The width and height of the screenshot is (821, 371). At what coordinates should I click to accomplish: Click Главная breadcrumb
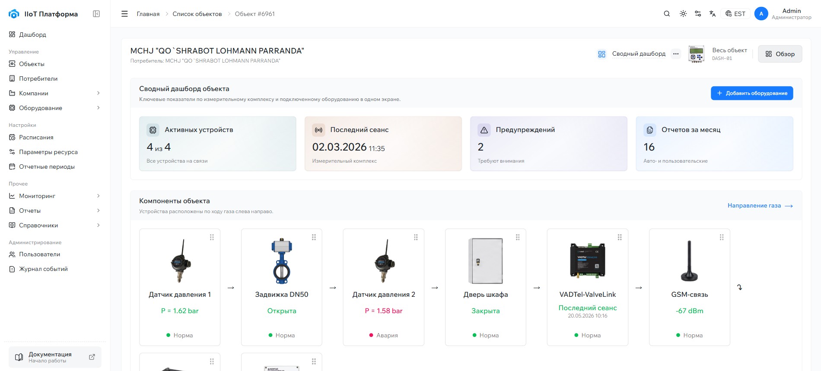click(148, 14)
